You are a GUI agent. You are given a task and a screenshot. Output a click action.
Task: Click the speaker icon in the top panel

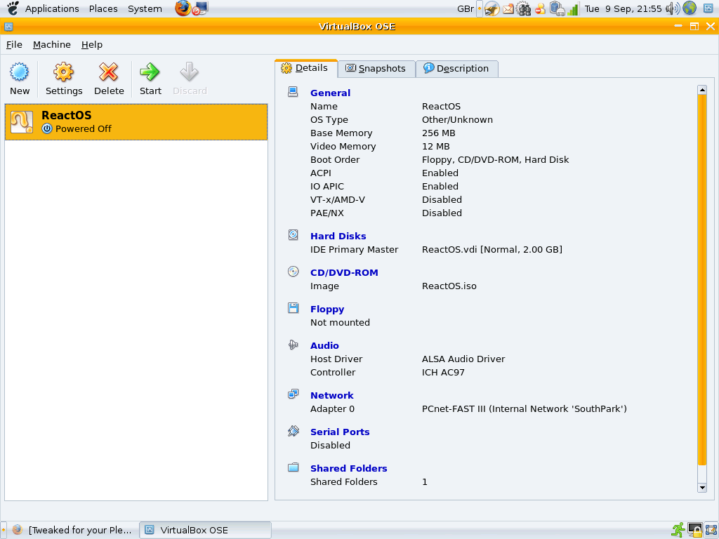(x=669, y=8)
